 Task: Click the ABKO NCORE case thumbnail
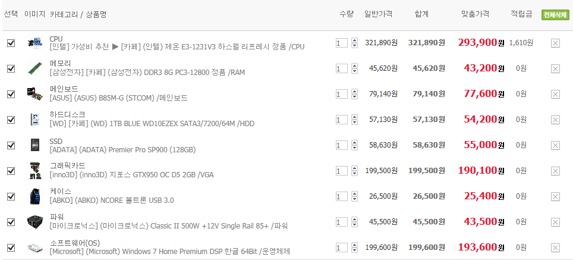pyautogui.click(x=35, y=196)
